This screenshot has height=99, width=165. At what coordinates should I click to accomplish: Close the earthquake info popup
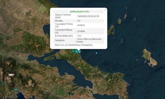tap(105, 10)
